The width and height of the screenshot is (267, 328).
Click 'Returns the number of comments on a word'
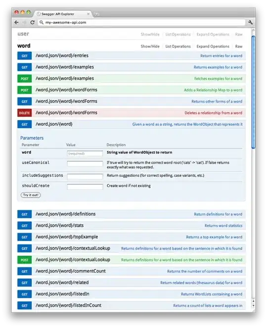pyautogui.click(x=205, y=271)
